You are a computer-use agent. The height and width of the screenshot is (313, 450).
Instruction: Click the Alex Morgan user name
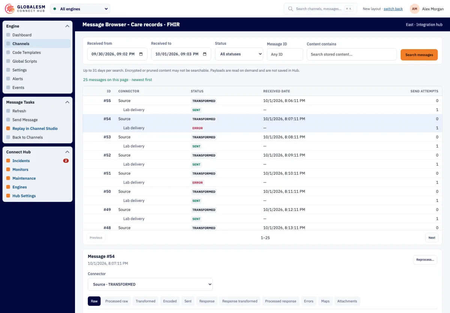pos(433,9)
